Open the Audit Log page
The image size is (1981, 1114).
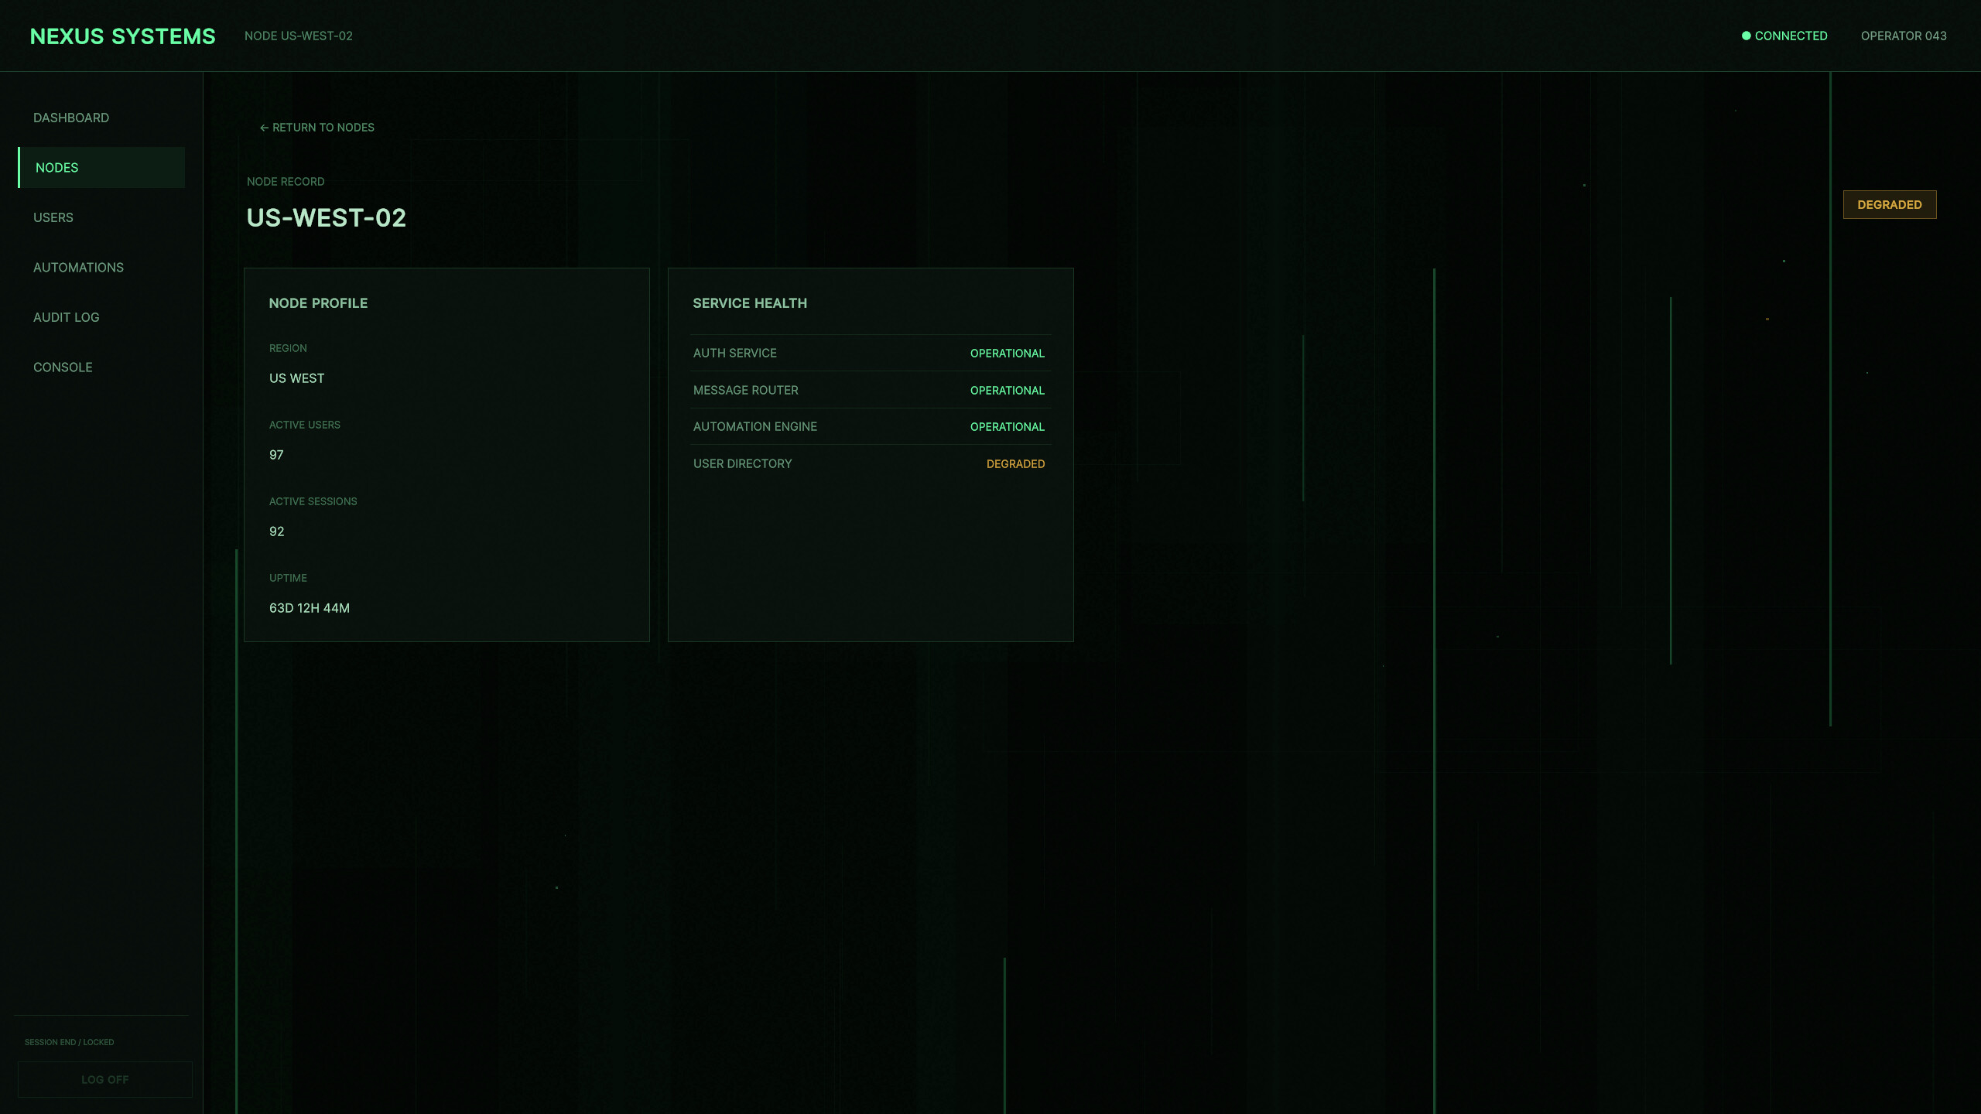101,317
